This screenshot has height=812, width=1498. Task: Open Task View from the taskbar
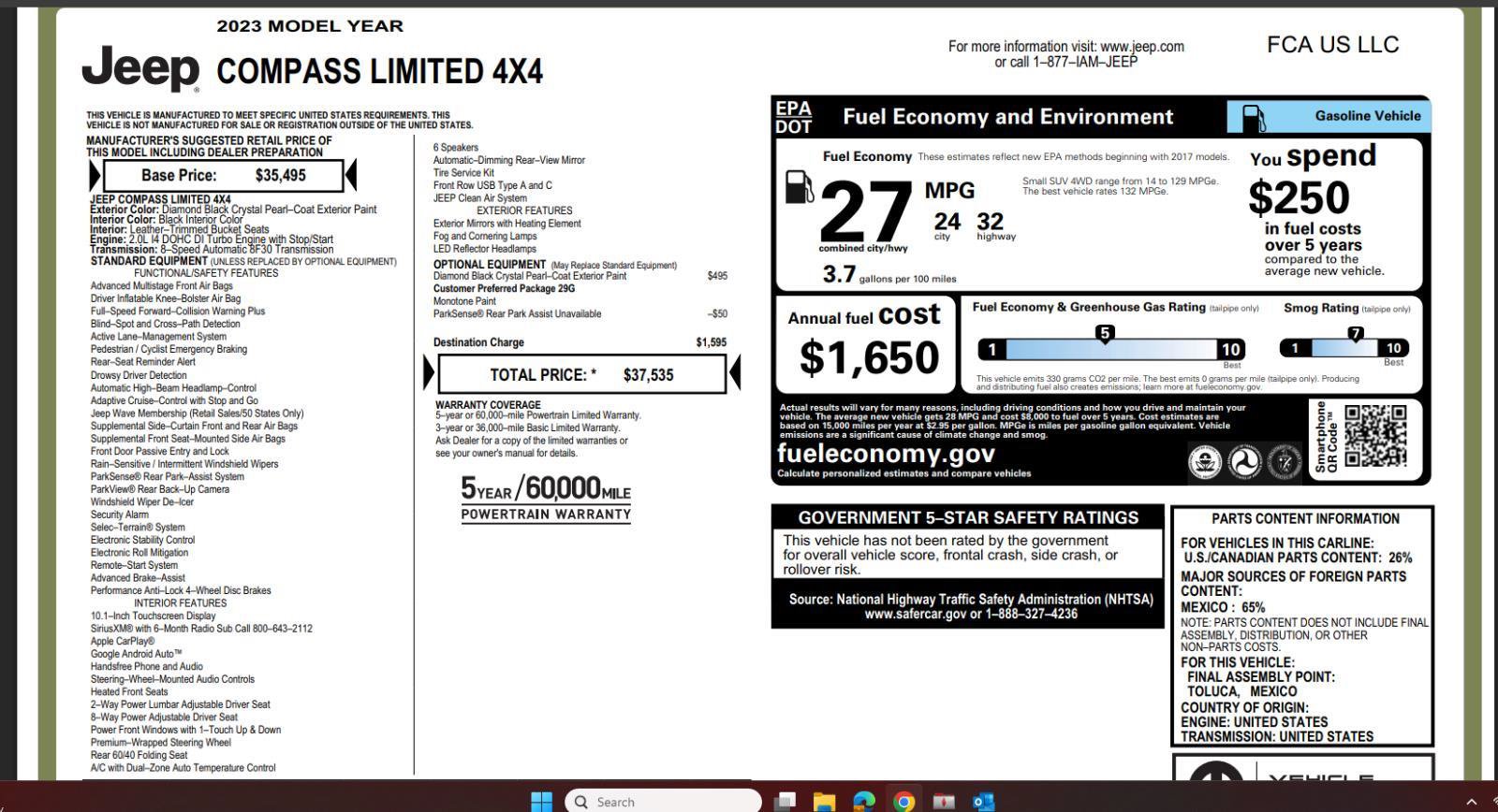[x=785, y=802]
